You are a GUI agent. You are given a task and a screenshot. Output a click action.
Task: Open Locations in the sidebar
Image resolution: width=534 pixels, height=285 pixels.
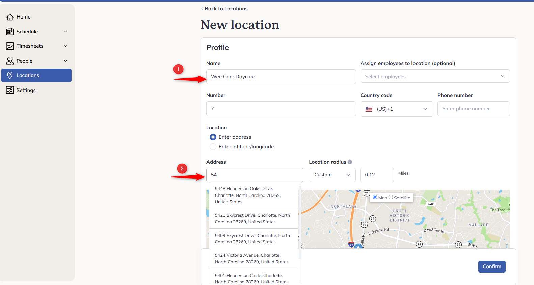click(x=36, y=75)
